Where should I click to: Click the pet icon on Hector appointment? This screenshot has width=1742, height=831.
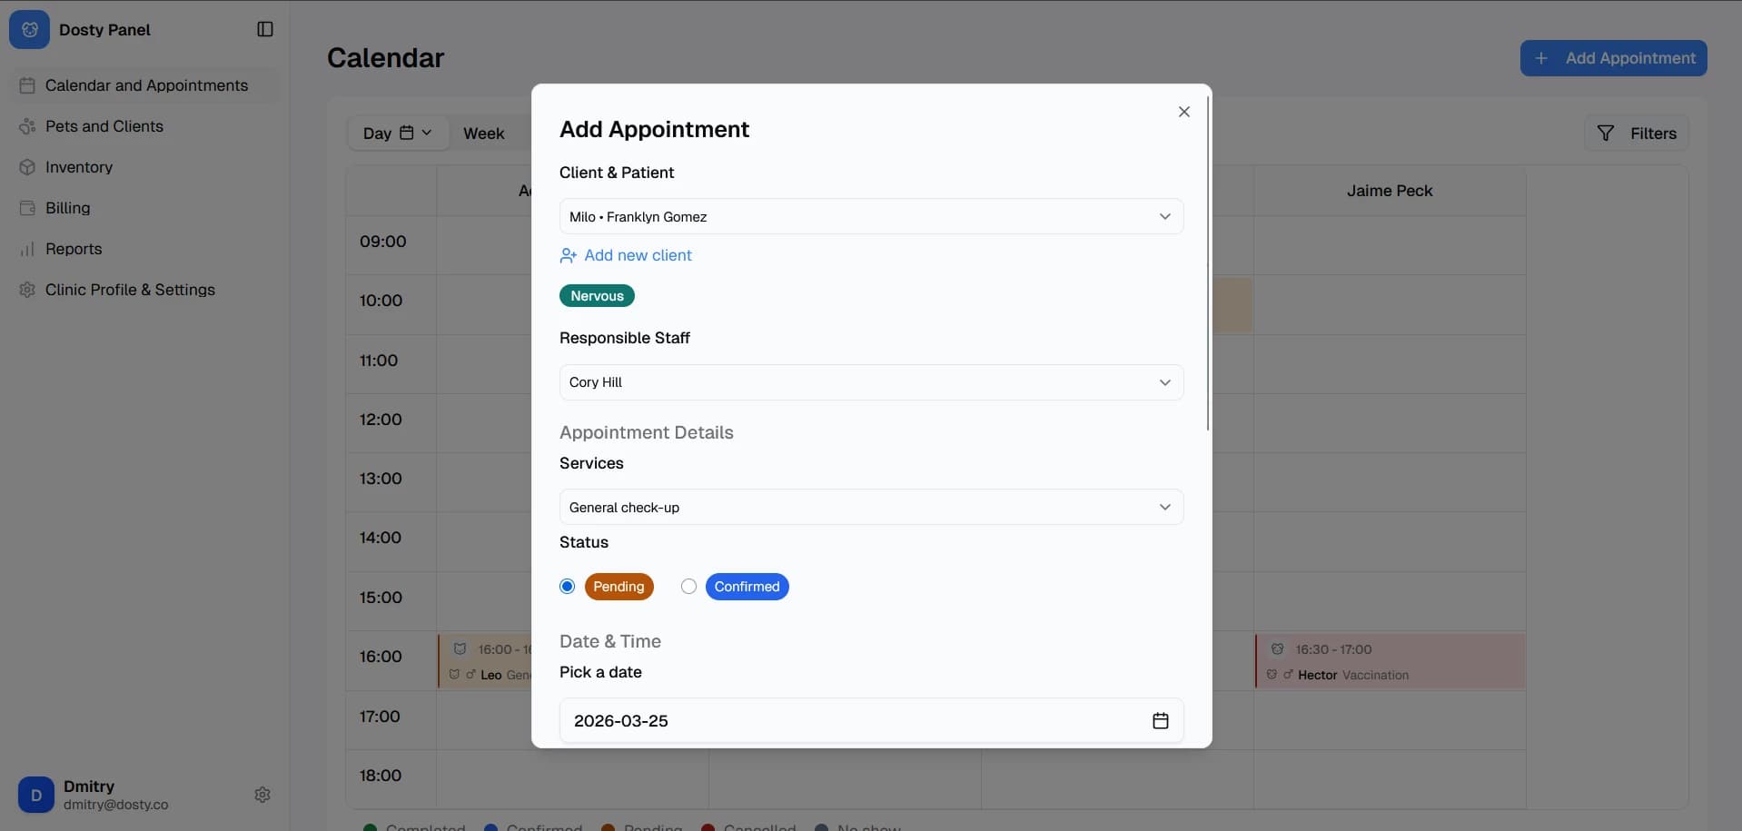pyautogui.click(x=1277, y=649)
